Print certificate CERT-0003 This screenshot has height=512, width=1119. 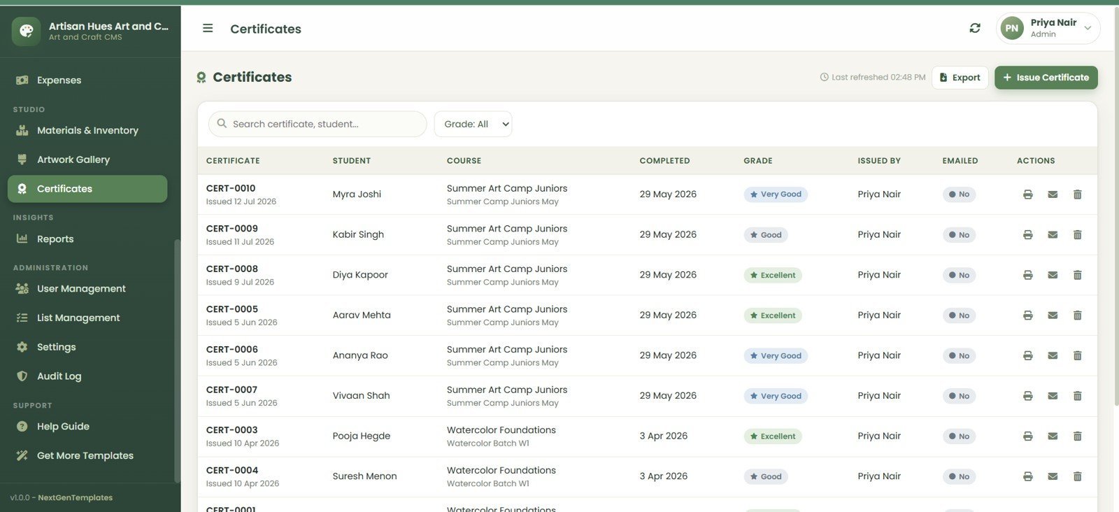pos(1027,436)
